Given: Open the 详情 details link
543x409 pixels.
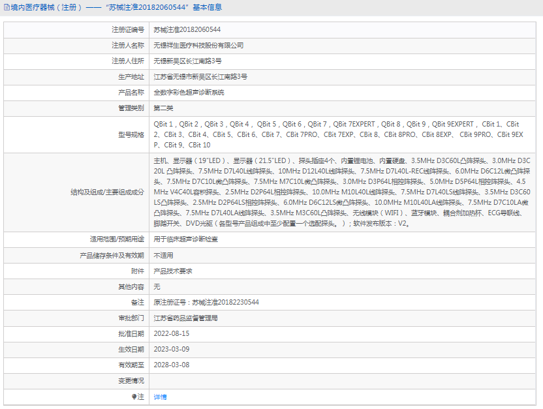Looking at the screenshot, I should coord(160,397).
